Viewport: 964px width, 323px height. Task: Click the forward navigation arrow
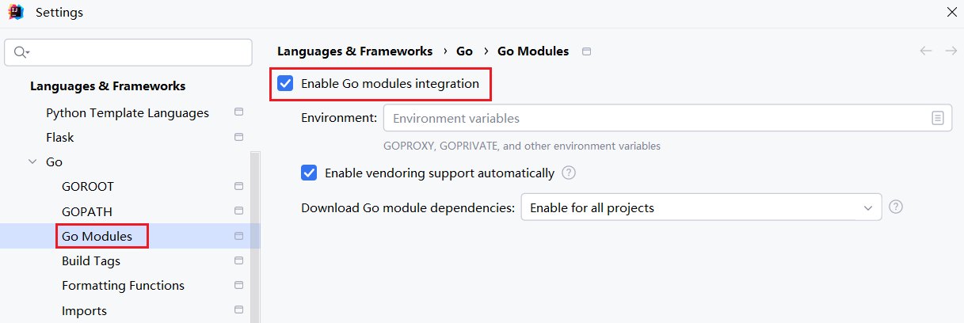pyautogui.click(x=951, y=51)
